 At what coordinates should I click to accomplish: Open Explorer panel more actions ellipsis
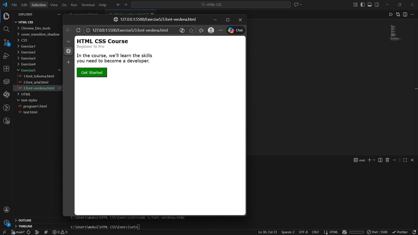pyautogui.click(x=59, y=14)
